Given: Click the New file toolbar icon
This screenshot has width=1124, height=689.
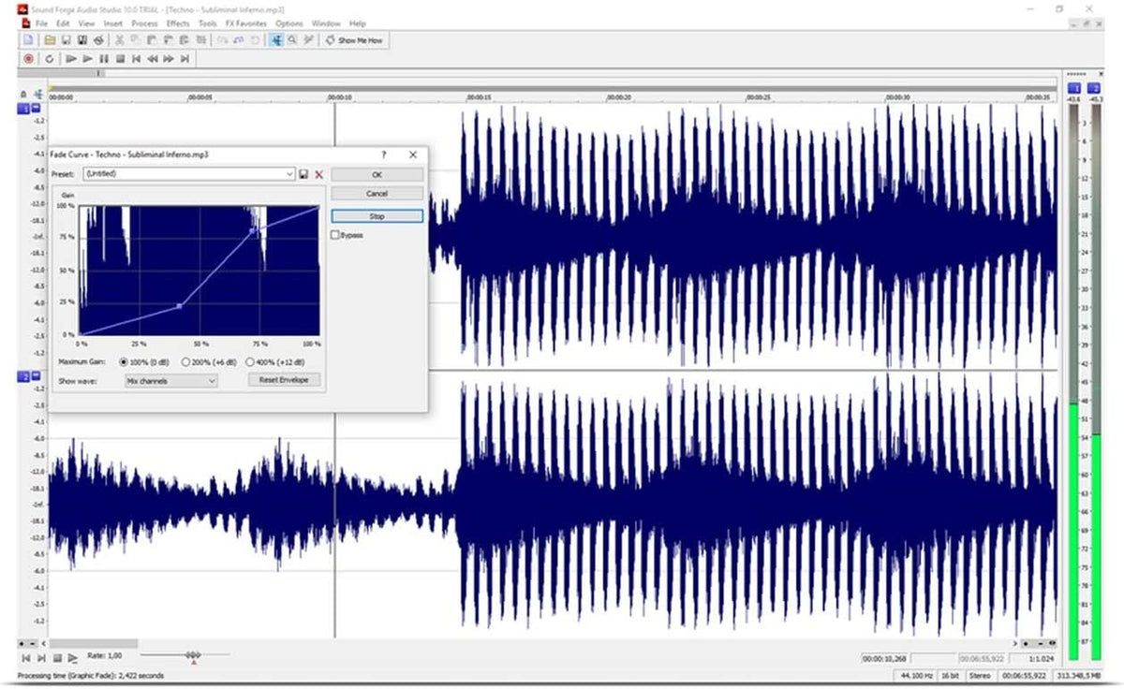Looking at the screenshot, I should pyautogui.click(x=28, y=40).
